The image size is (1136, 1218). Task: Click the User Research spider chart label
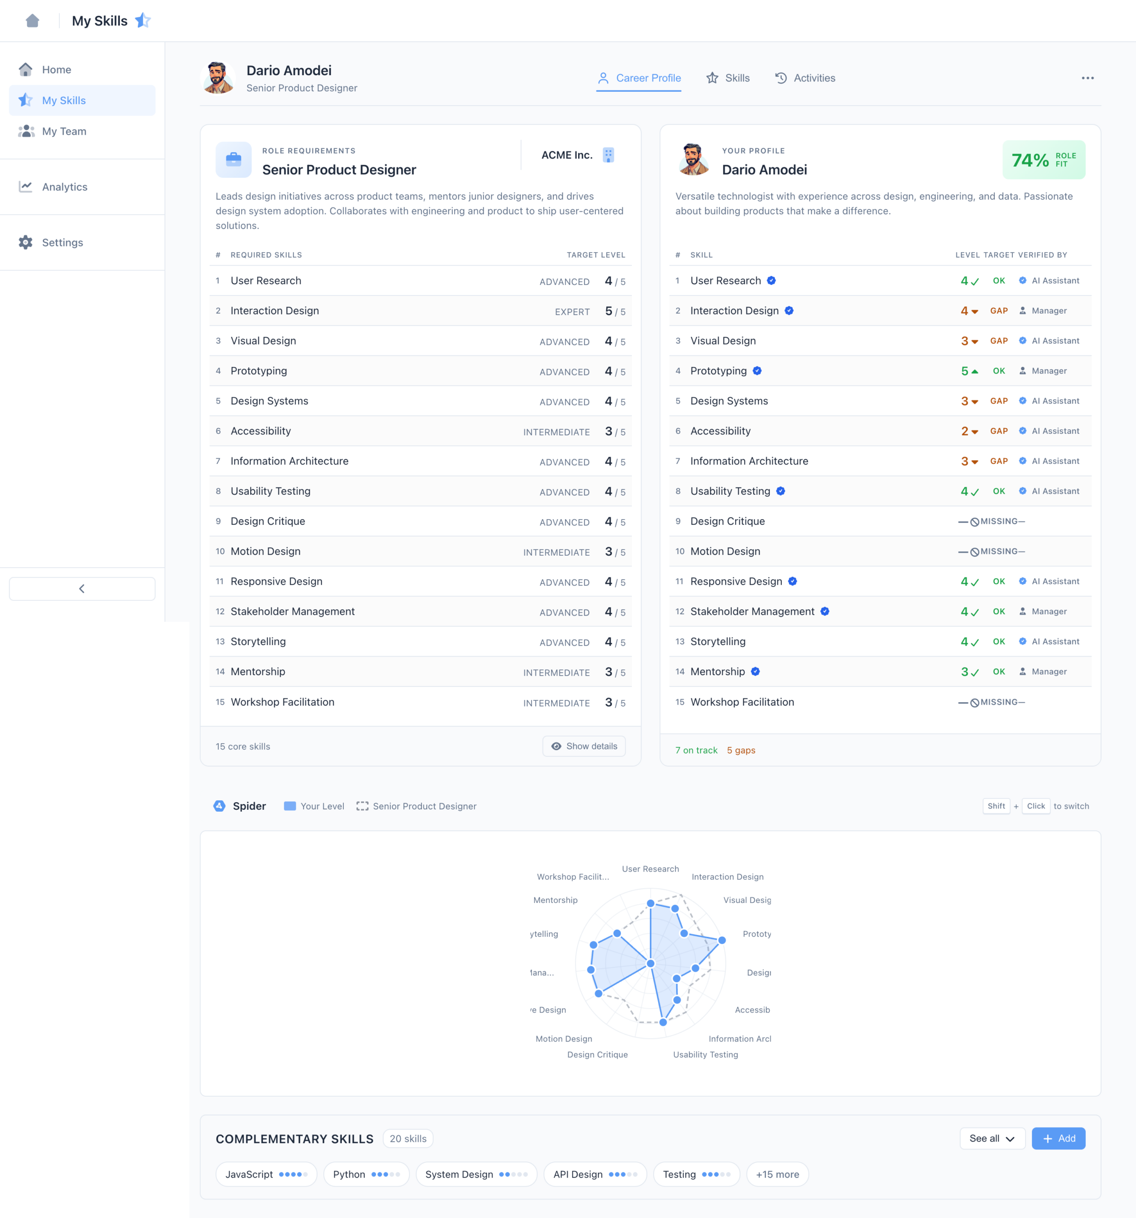pos(651,869)
